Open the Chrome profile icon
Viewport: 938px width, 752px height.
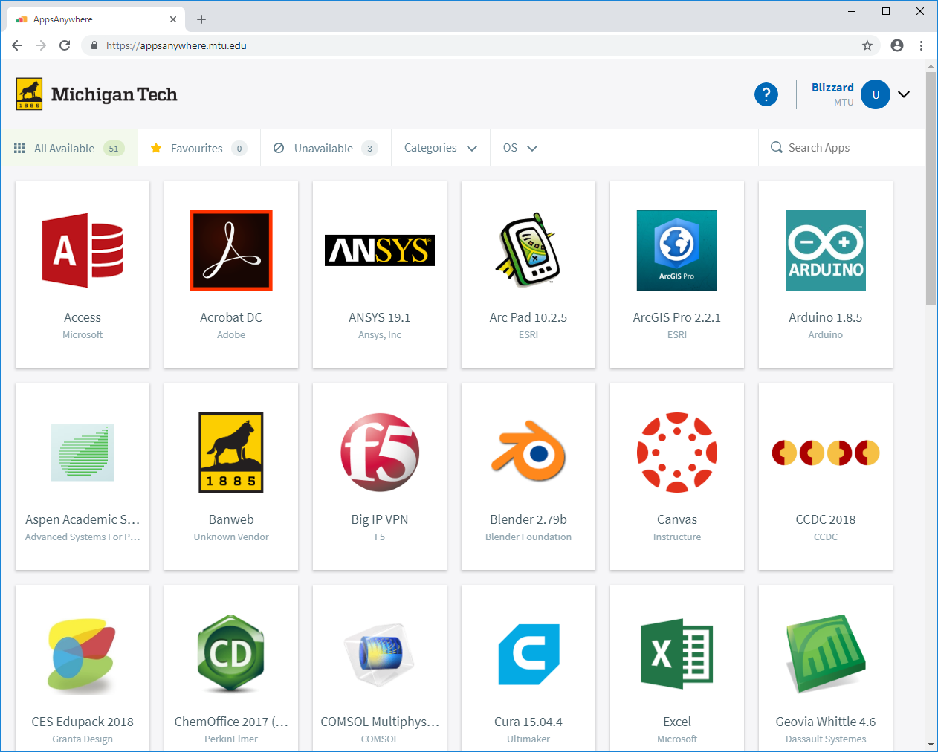897,45
